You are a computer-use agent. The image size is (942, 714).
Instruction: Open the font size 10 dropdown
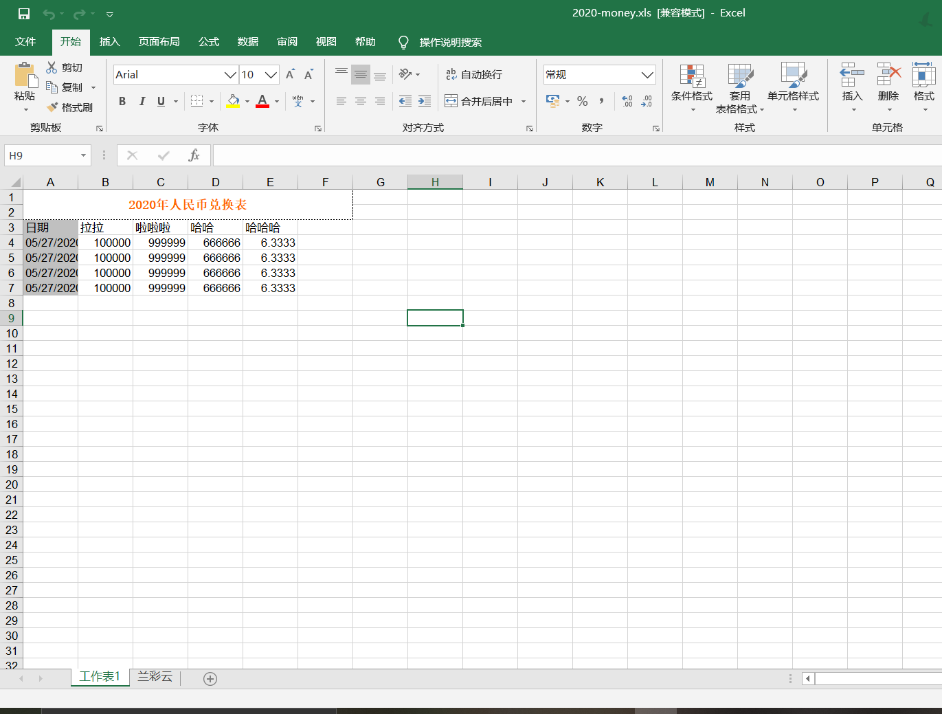(x=271, y=74)
